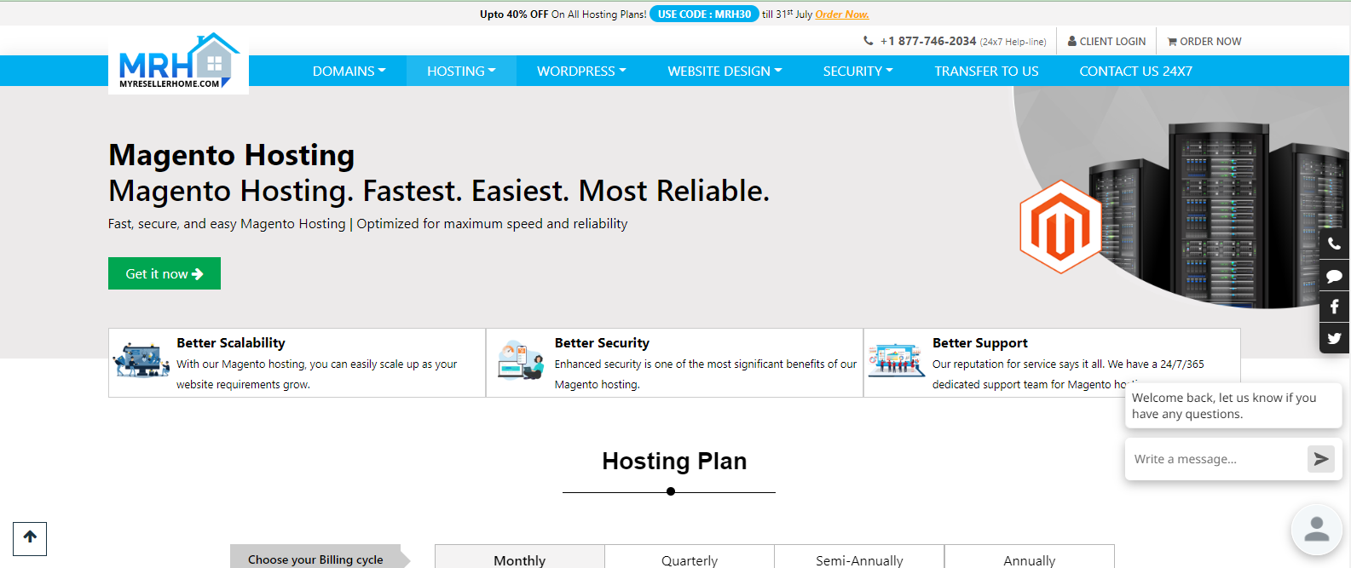
Task: Send chat message with paper plane icon
Action: pyautogui.click(x=1320, y=459)
